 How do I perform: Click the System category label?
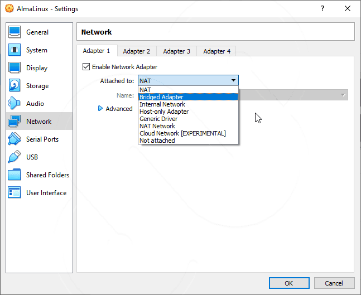[37, 50]
